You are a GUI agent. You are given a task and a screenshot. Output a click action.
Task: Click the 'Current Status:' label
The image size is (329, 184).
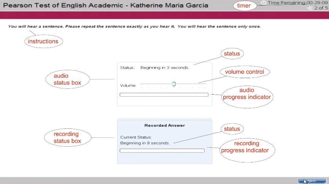click(x=136, y=137)
